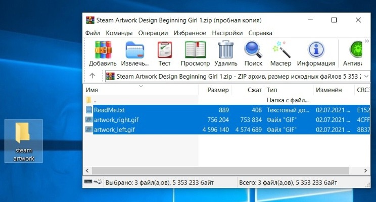376x202 pixels.
Task: Click the Извлечь (Extract) folder icon
Action: 135,50
